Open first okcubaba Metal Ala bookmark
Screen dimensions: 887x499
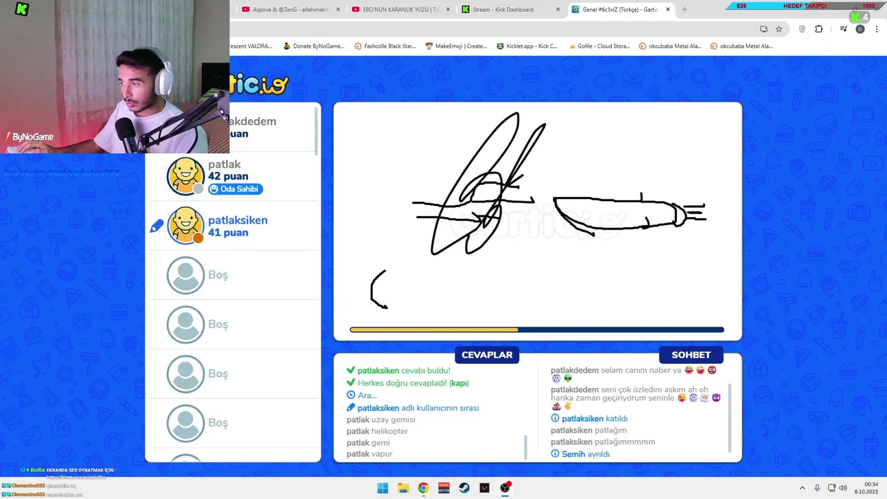[x=670, y=46]
